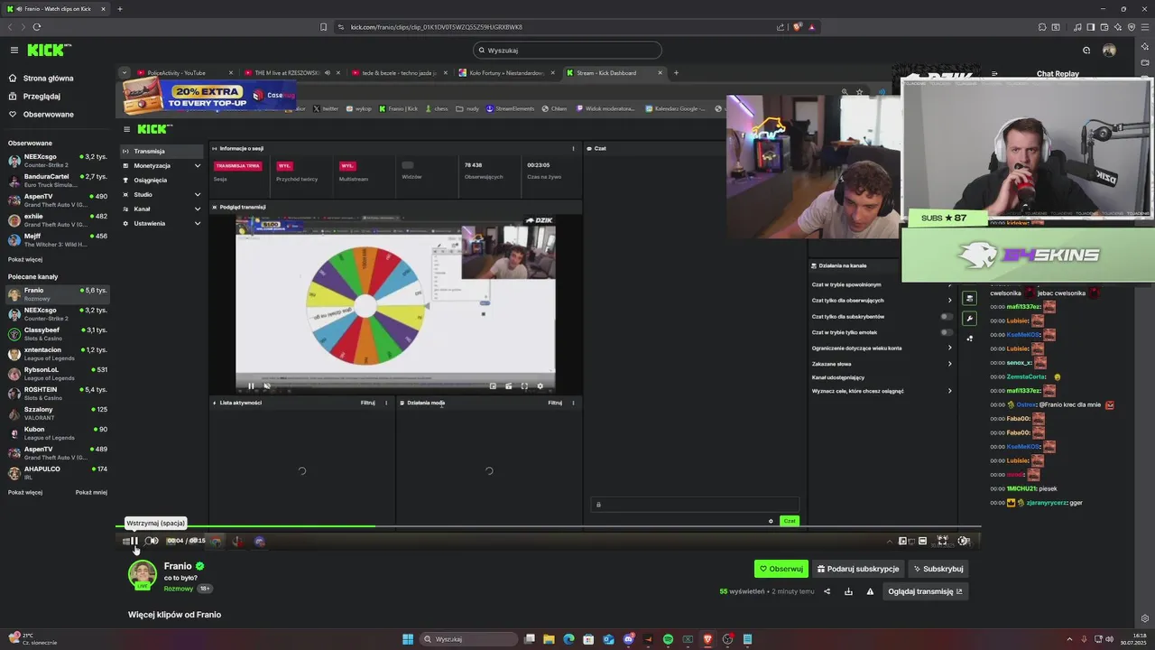This screenshot has width=1155, height=650.
Task: Open Classybeef in Polecane kanały
Action: pyautogui.click(x=58, y=334)
